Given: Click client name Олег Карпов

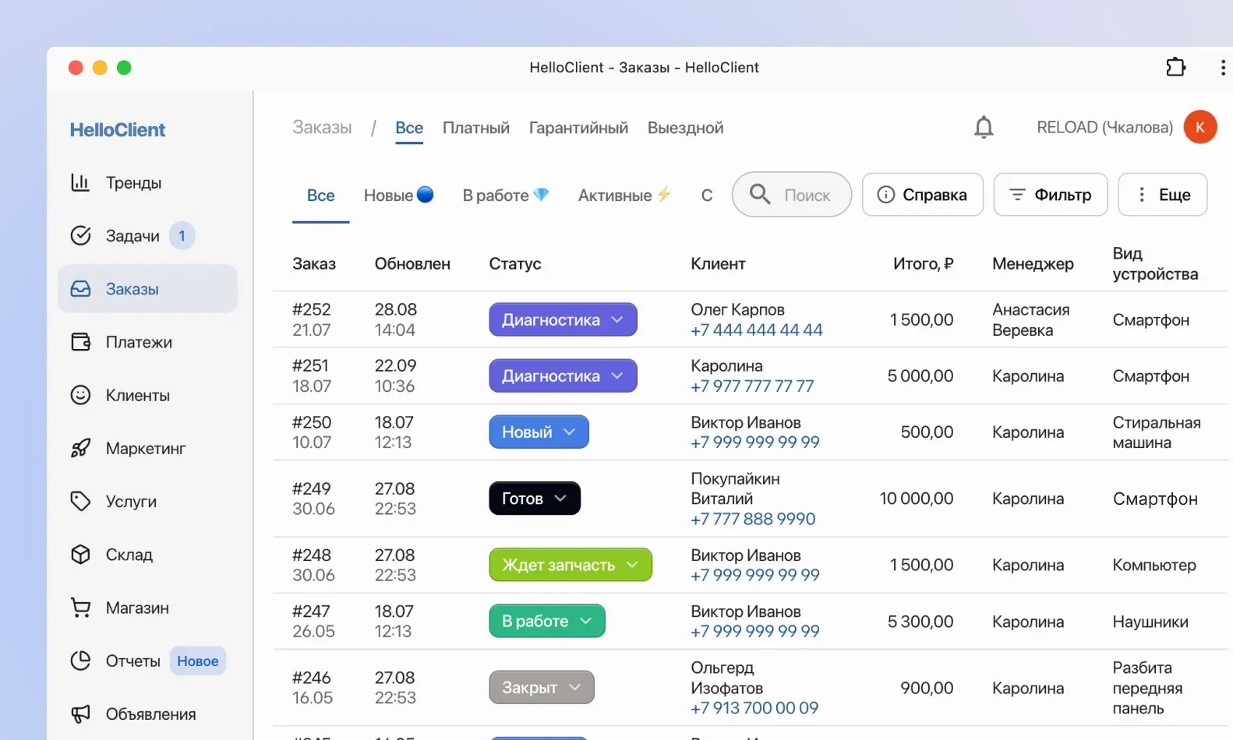Looking at the screenshot, I should pos(737,309).
